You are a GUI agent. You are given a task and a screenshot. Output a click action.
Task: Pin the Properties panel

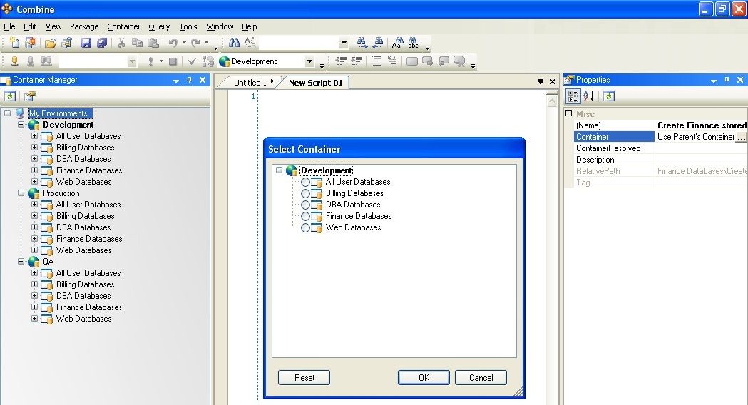[727, 80]
